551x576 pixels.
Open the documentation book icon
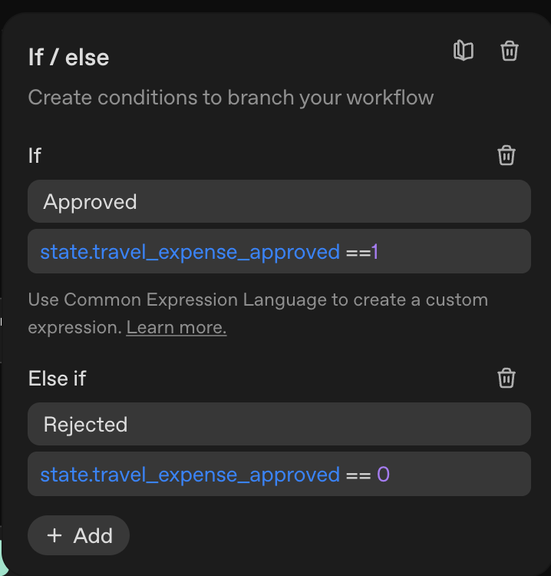[x=464, y=51]
